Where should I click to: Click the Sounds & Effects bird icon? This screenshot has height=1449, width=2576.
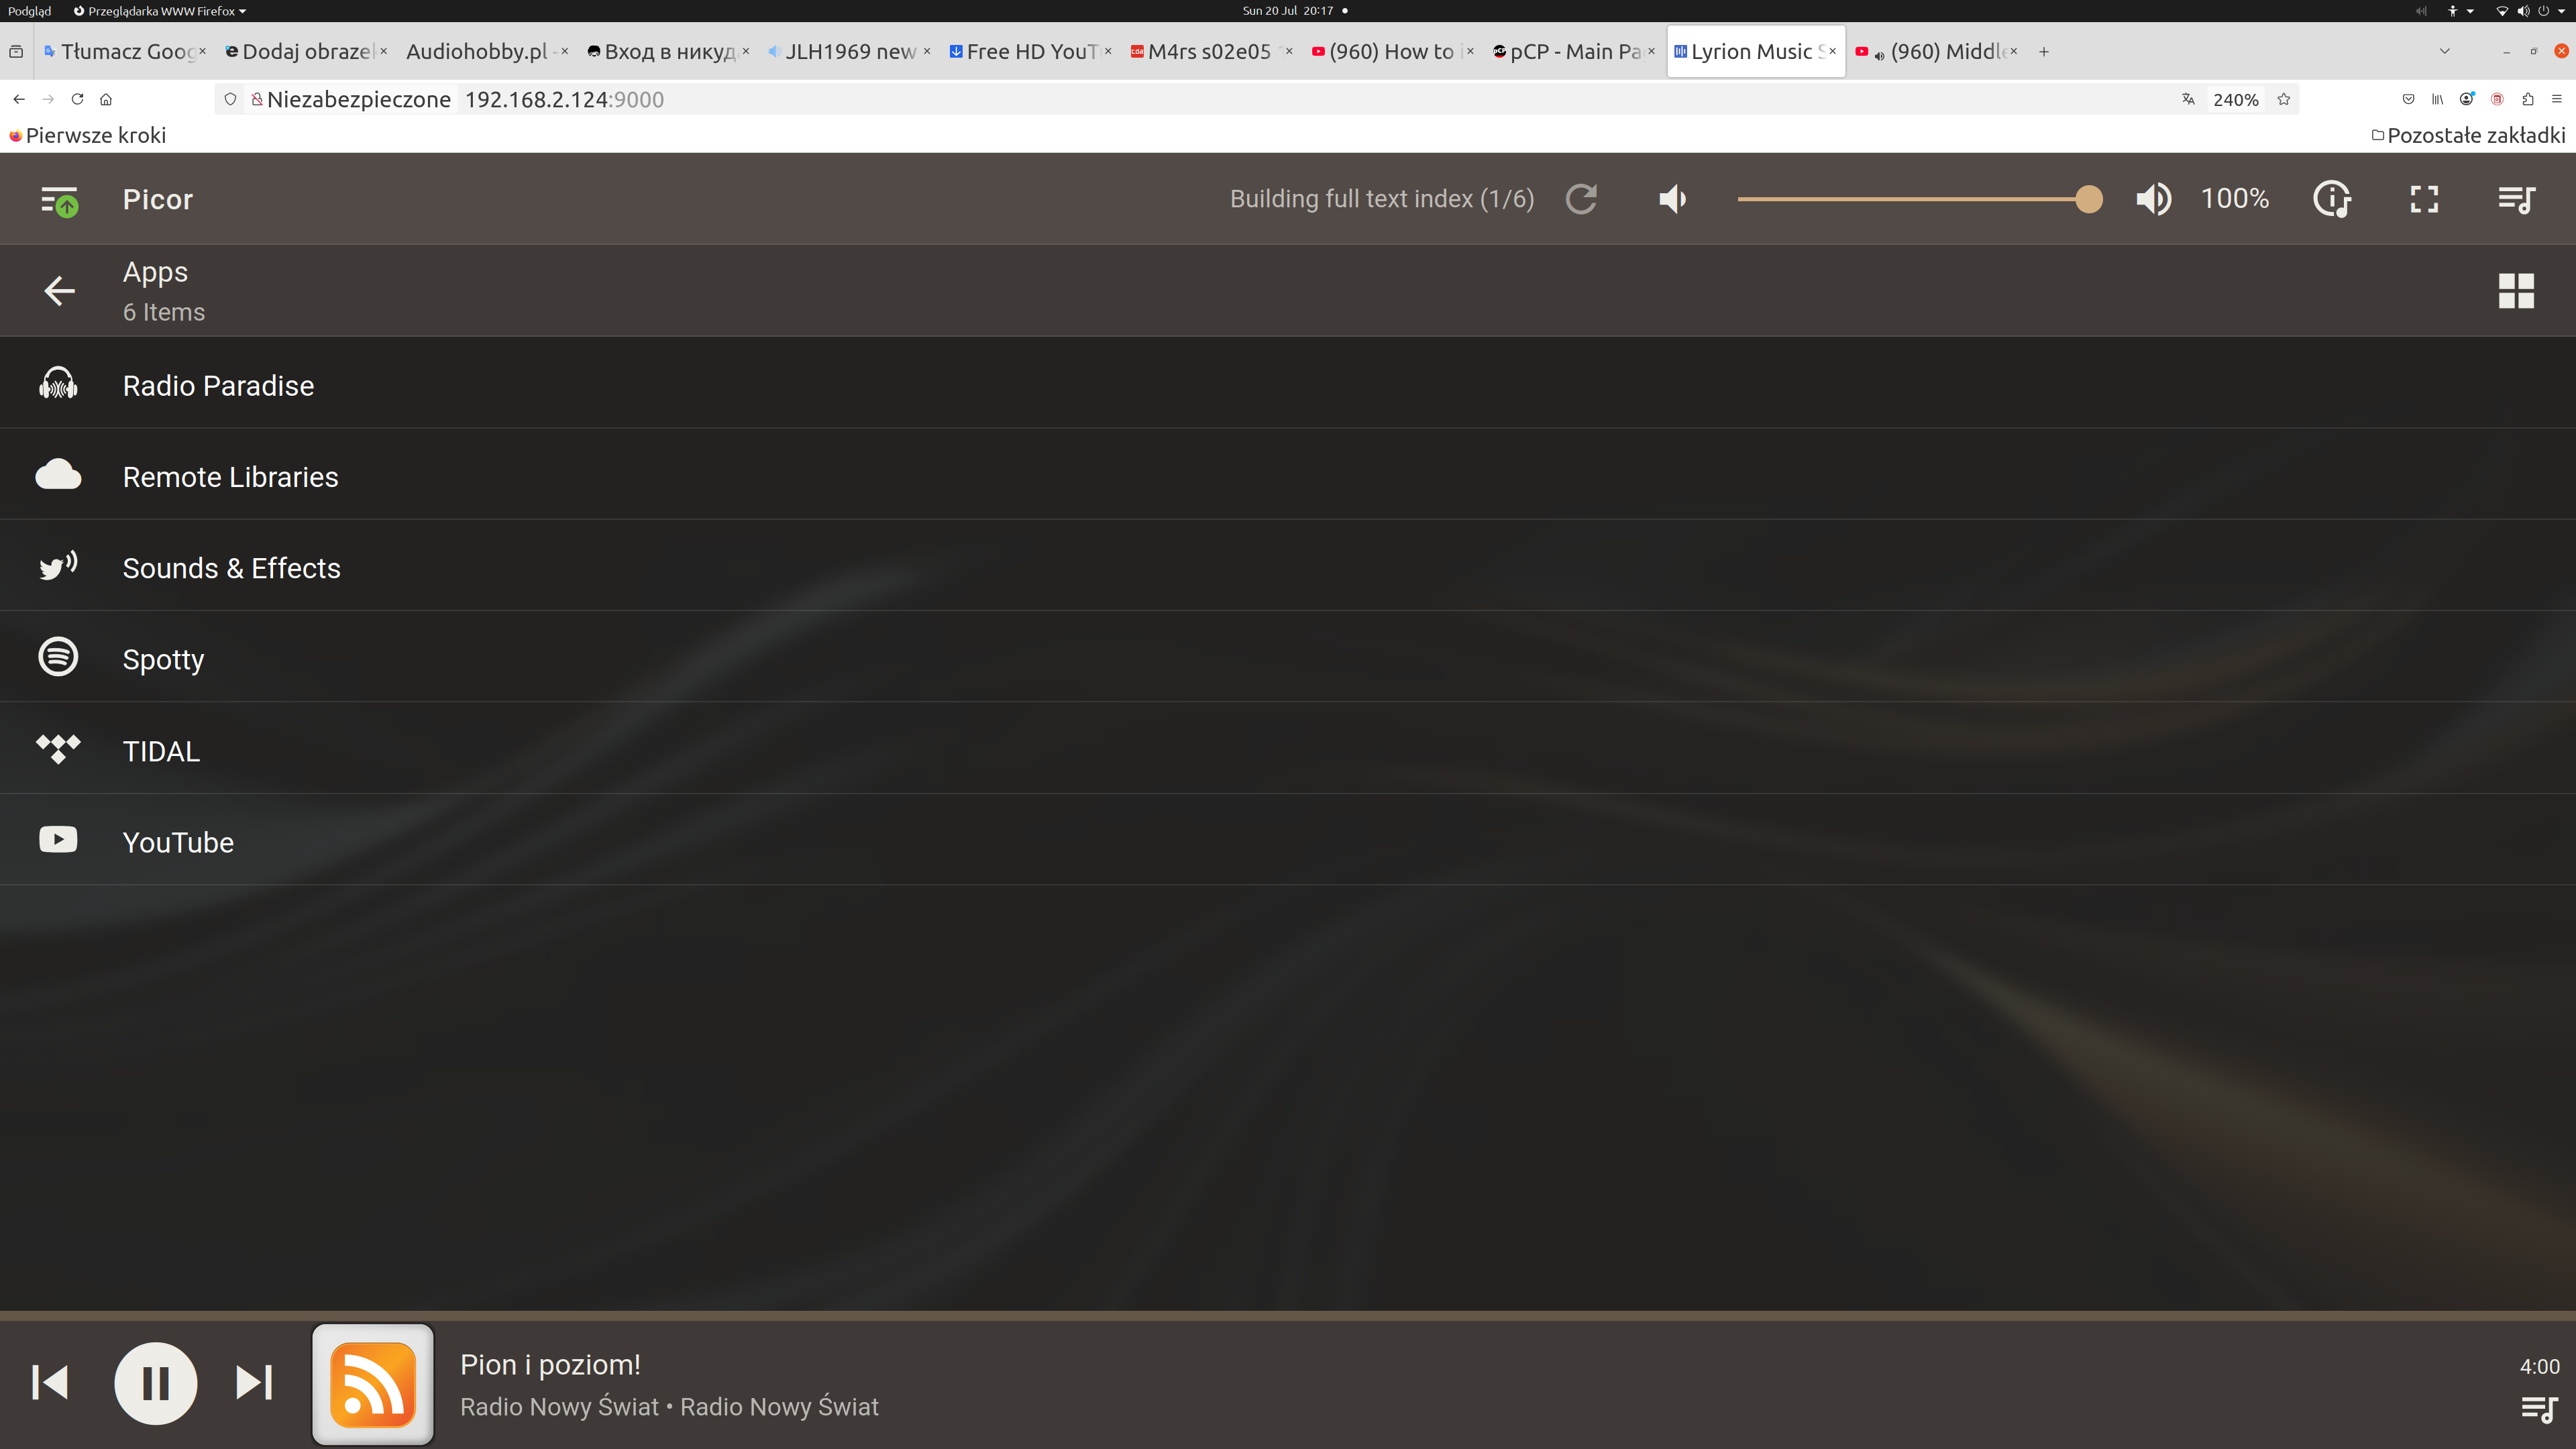(58, 566)
